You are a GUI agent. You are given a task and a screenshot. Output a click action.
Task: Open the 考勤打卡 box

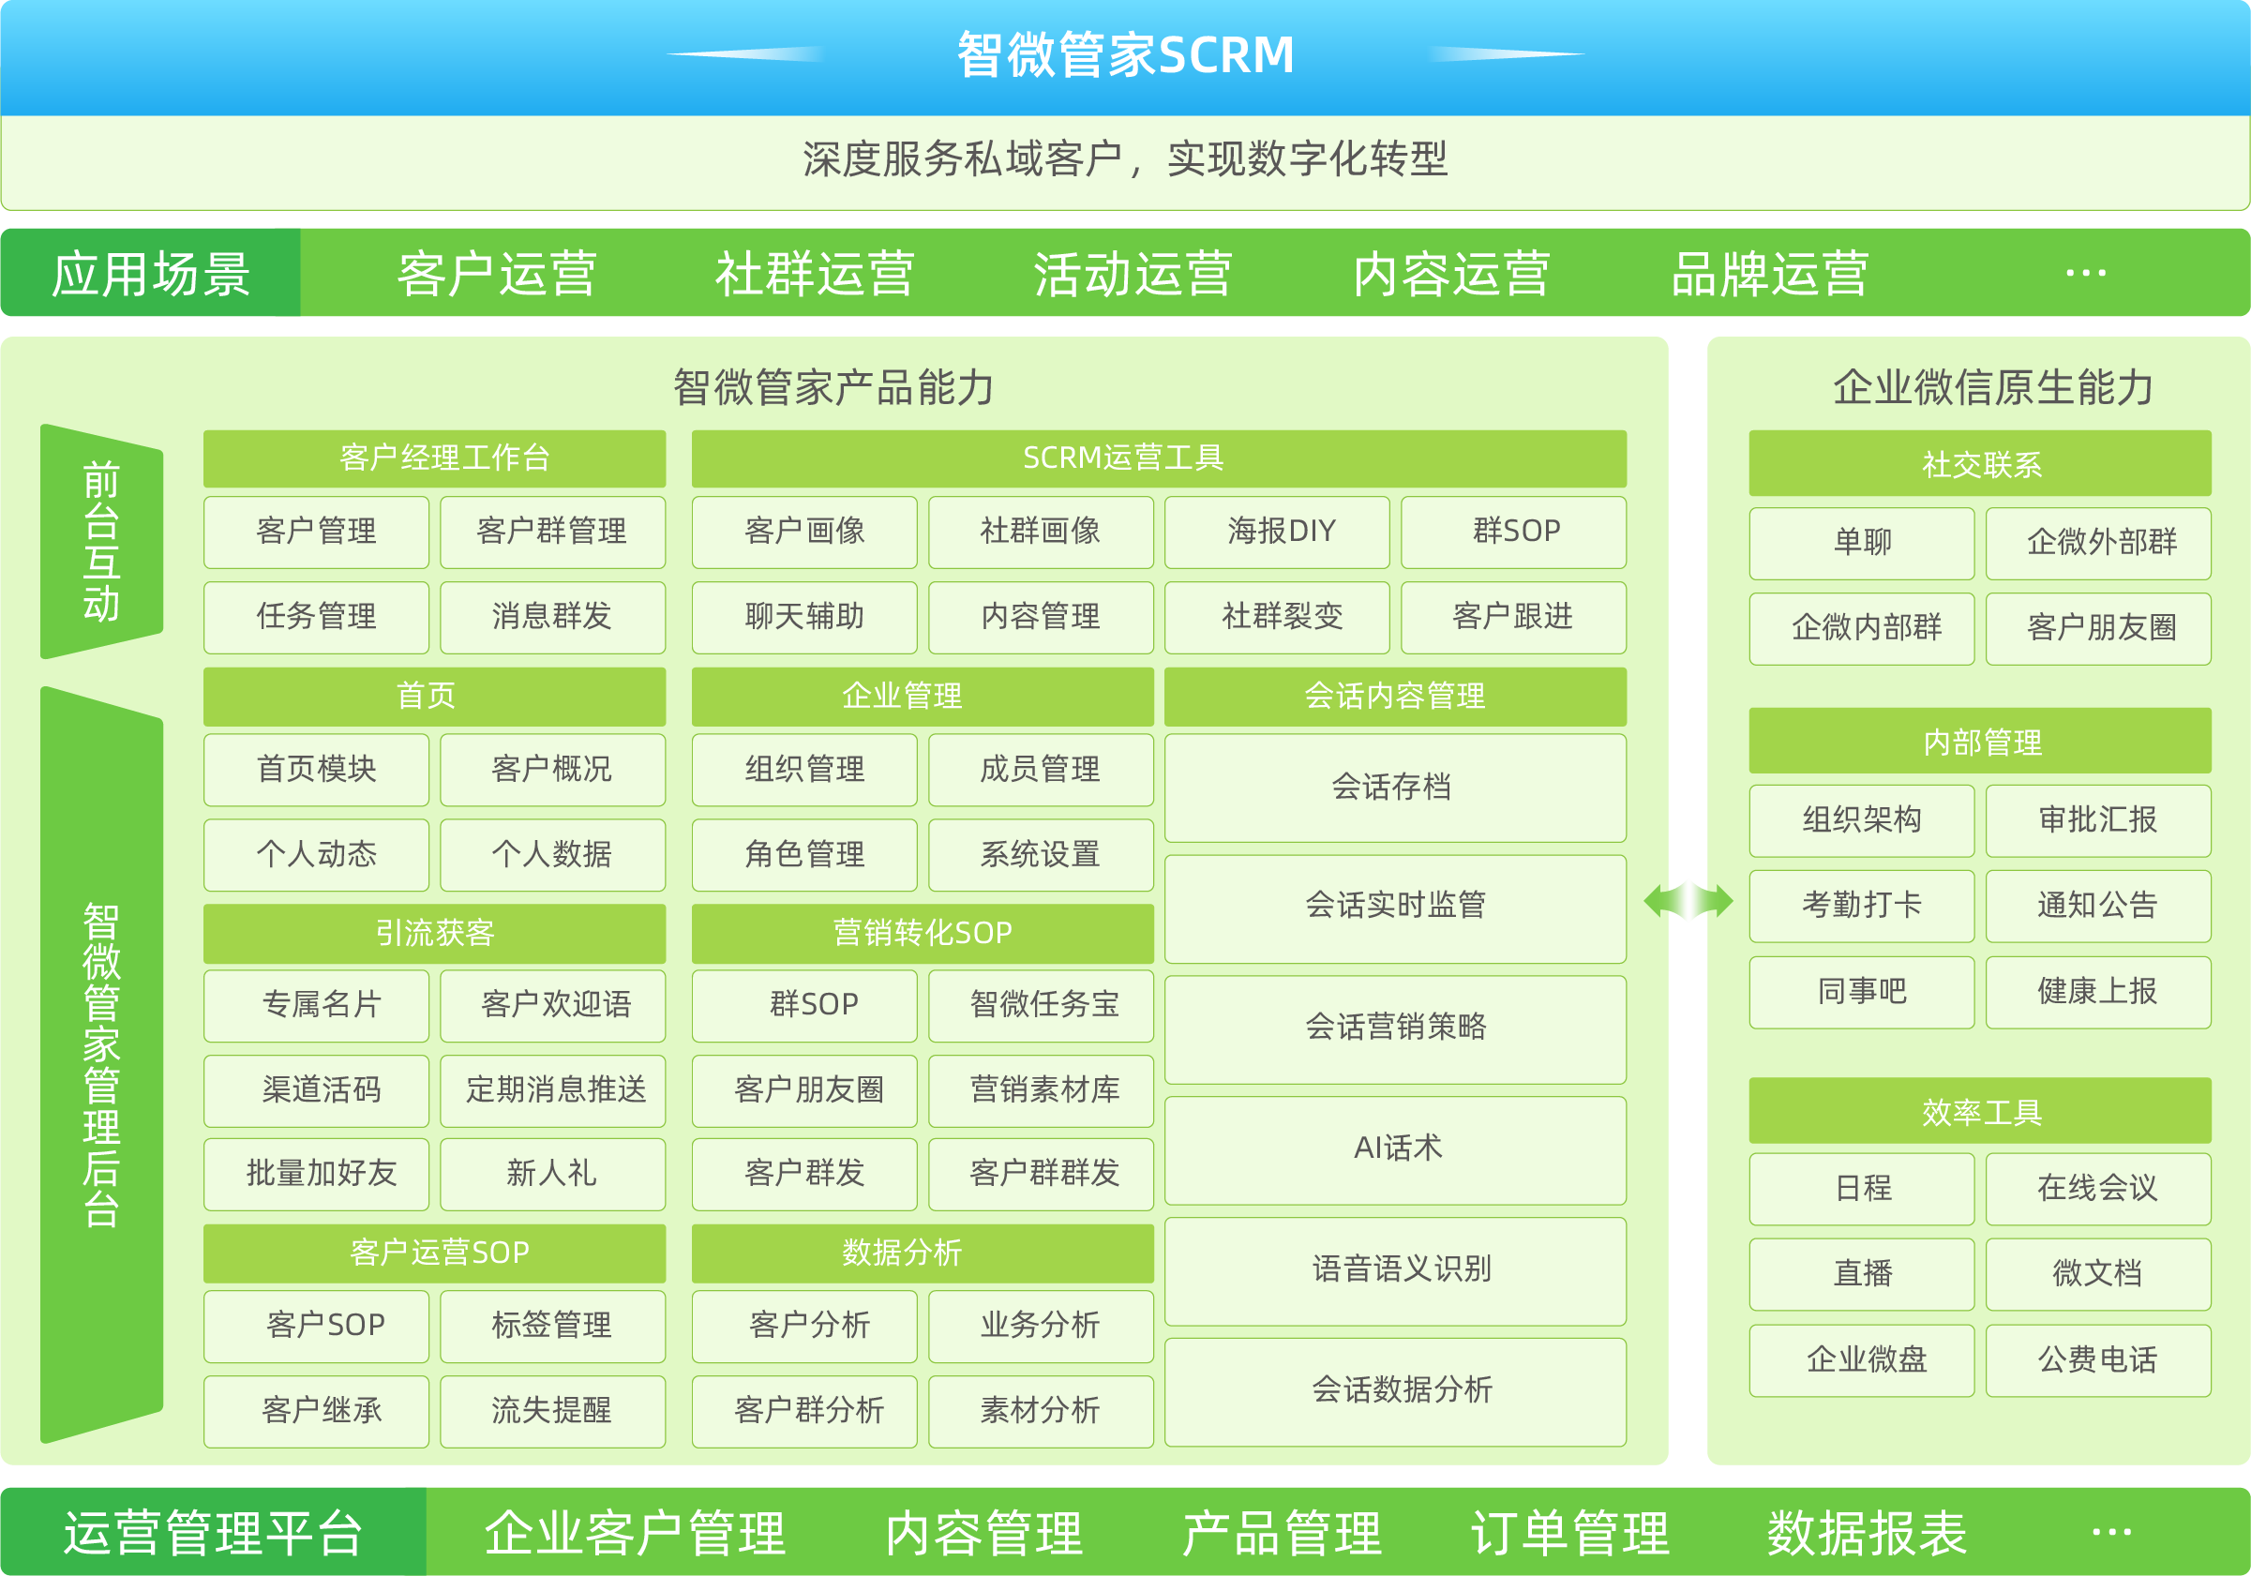(x=1862, y=907)
